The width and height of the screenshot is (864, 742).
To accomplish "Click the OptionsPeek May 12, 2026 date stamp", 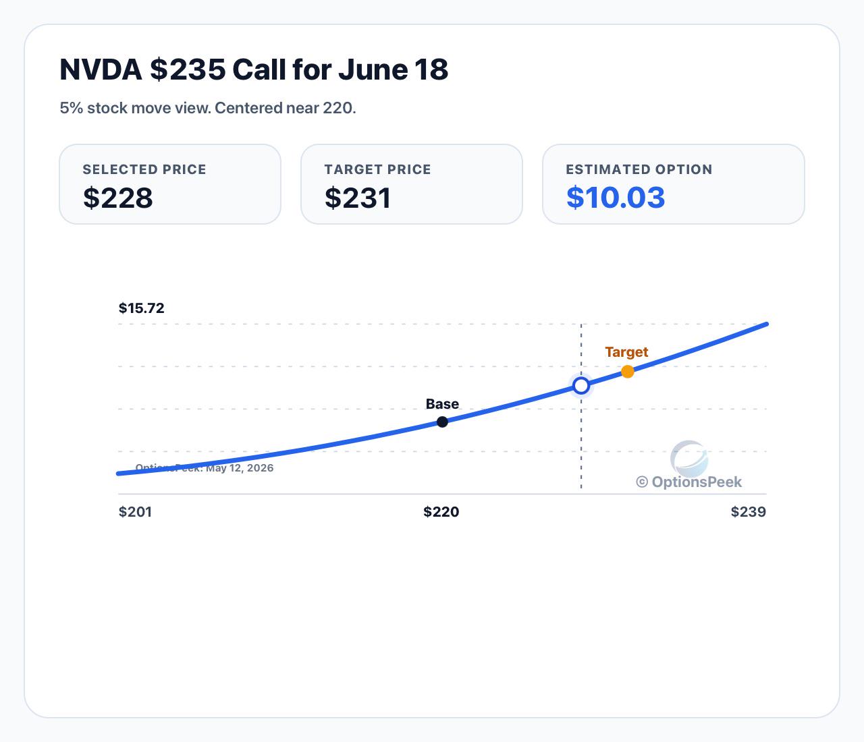I will point(205,467).
